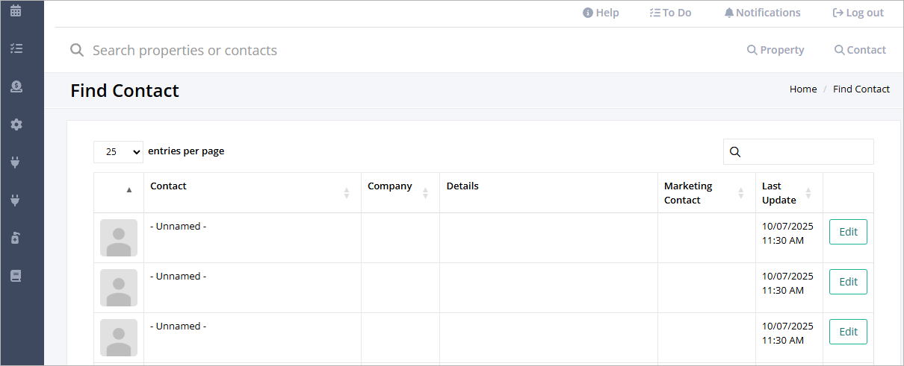Sort by Marketing Contact column
Image resolution: width=904 pixels, height=366 pixels.
click(x=707, y=192)
